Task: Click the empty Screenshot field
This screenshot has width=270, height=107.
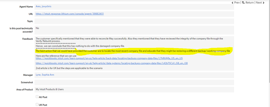Action: pyautogui.click(x=134, y=82)
